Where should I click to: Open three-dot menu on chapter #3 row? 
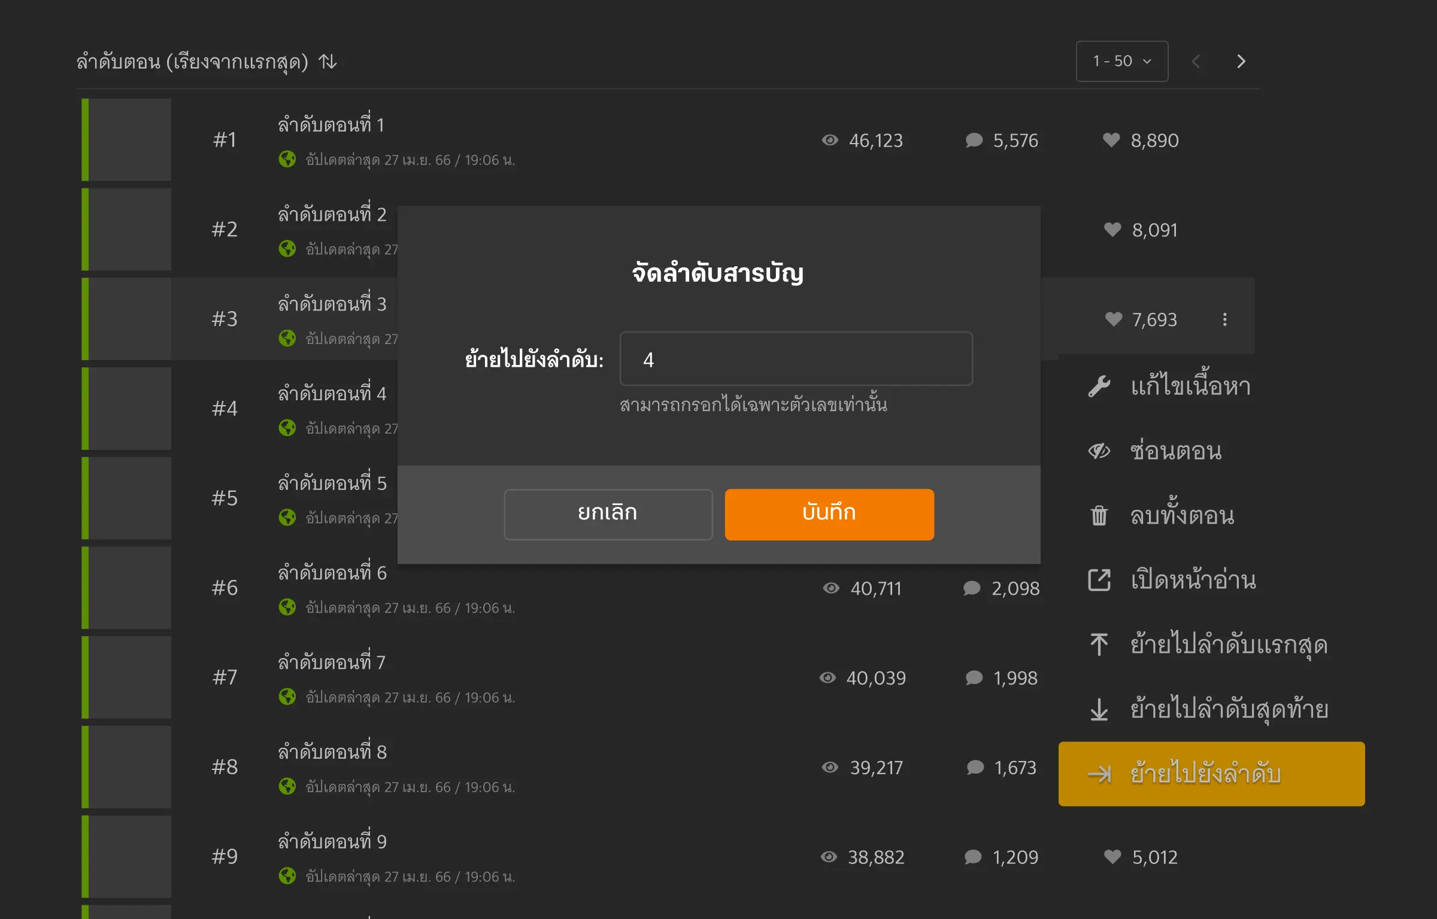(x=1224, y=319)
